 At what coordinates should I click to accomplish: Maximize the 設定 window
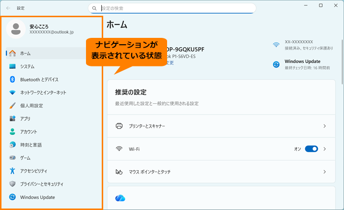point(321,5)
